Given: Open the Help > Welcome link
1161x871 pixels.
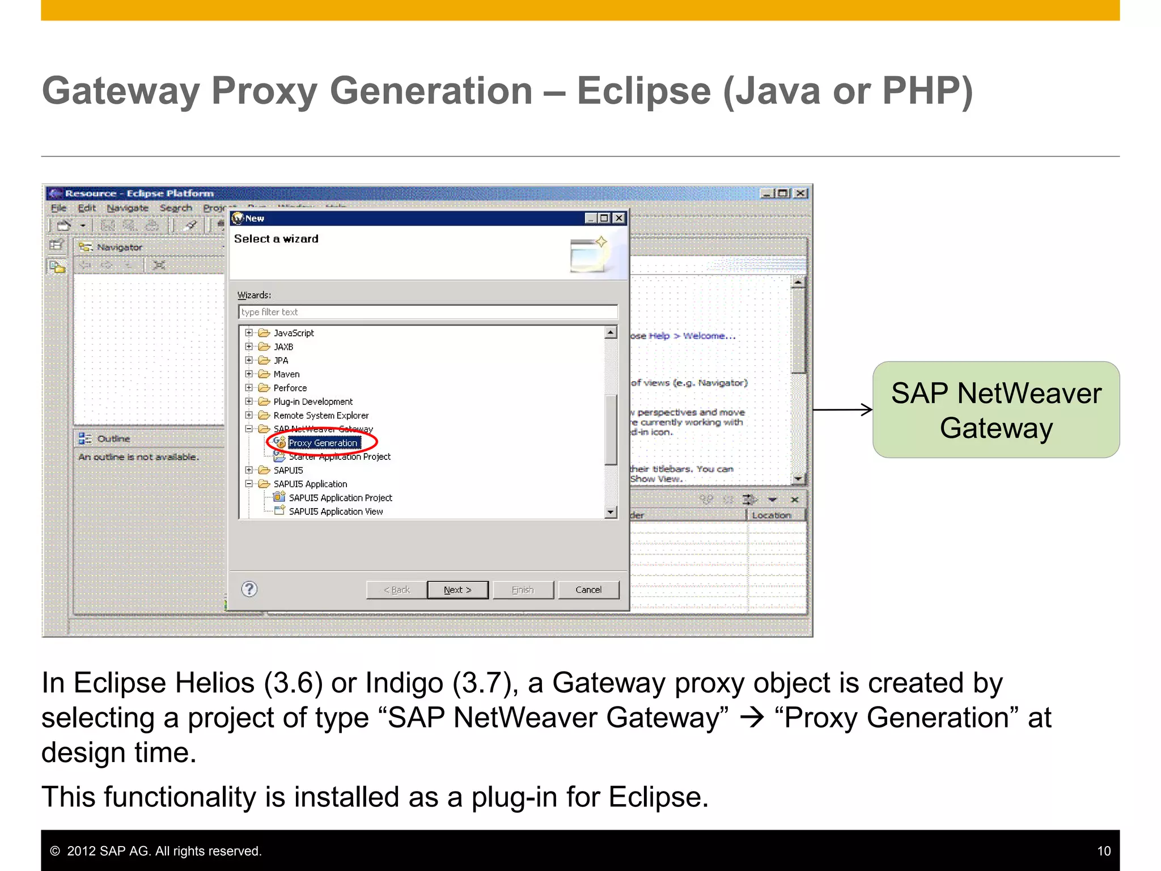Looking at the screenshot, I should point(692,336).
